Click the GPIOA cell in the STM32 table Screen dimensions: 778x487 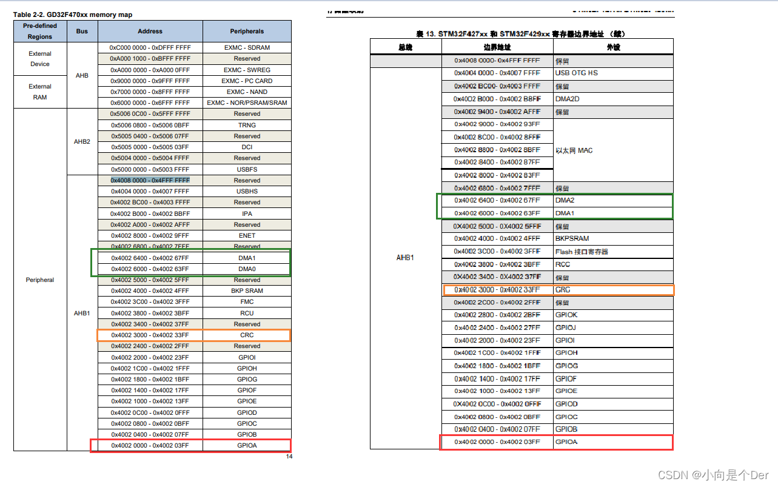pos(613,442)
